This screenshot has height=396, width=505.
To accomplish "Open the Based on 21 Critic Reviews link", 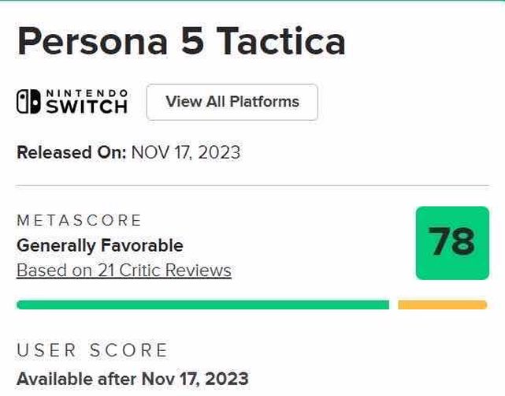I will [x=124, y=271].
